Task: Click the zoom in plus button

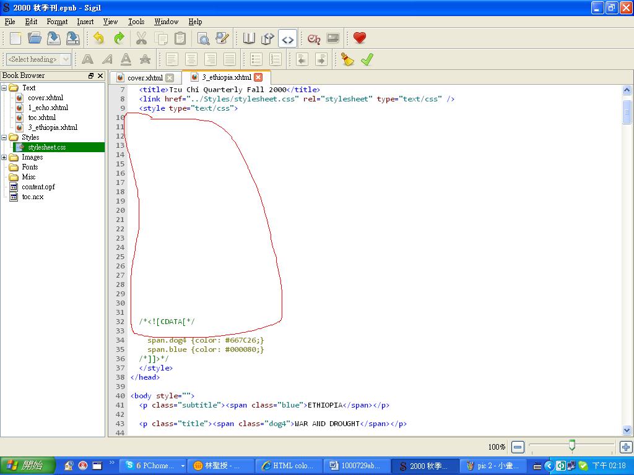Action: point(625,447)
